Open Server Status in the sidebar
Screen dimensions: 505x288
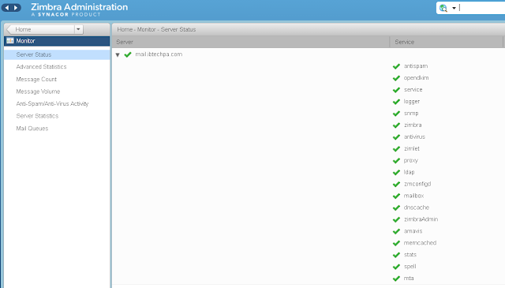(x=57, y=54)
